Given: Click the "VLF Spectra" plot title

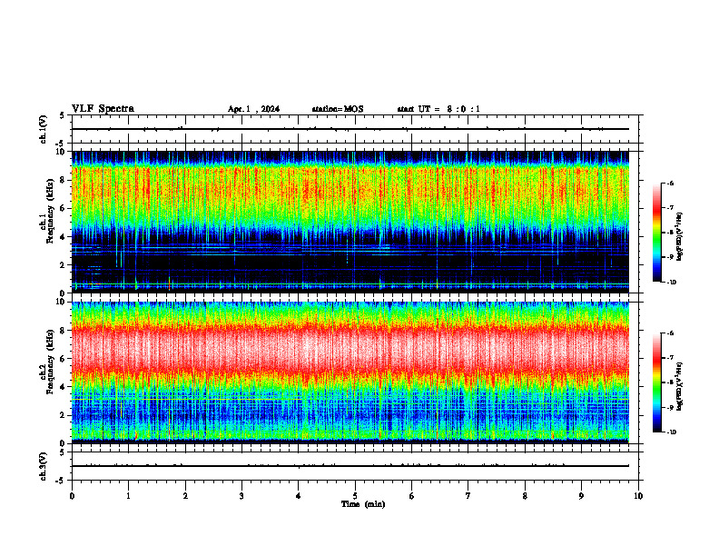Looking at the screenshot, I should coord(103,109).
